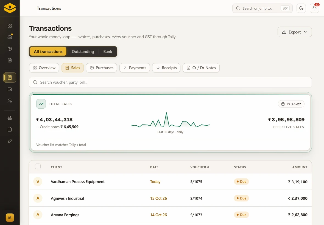Select the Sales filter tab
Viewport: 324px width, 225px height.
click(72, 68)
